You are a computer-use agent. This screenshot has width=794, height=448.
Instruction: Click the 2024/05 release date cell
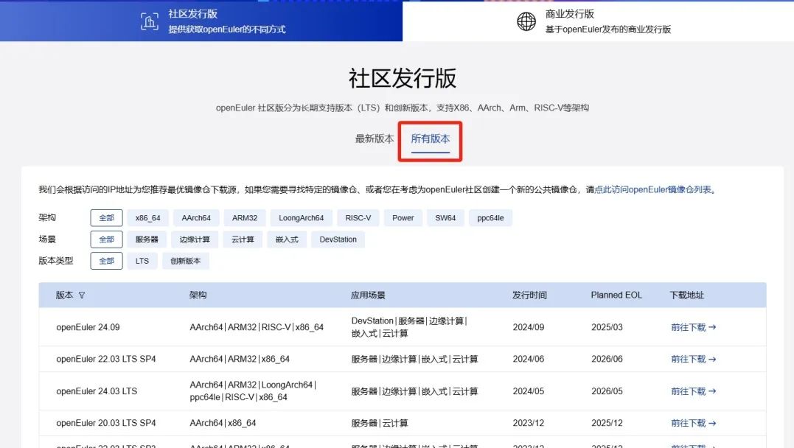pyautogui.click(x=529, y=391)
